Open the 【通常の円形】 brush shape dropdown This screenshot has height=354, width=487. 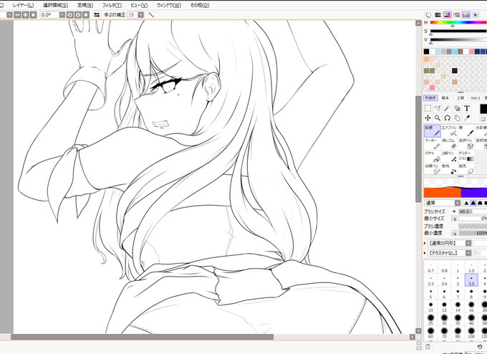pos(468,243)
